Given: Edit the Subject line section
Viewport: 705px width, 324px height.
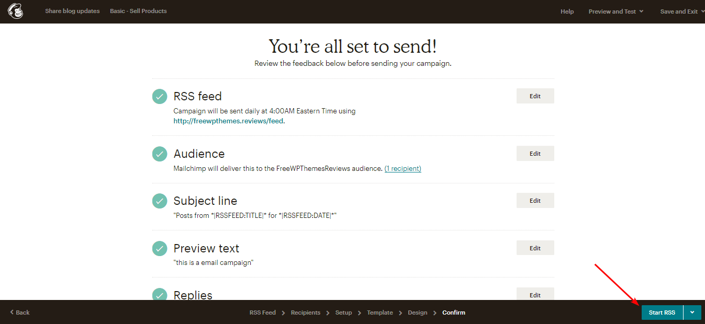Looking at the screenshot, I should point(535,201).
